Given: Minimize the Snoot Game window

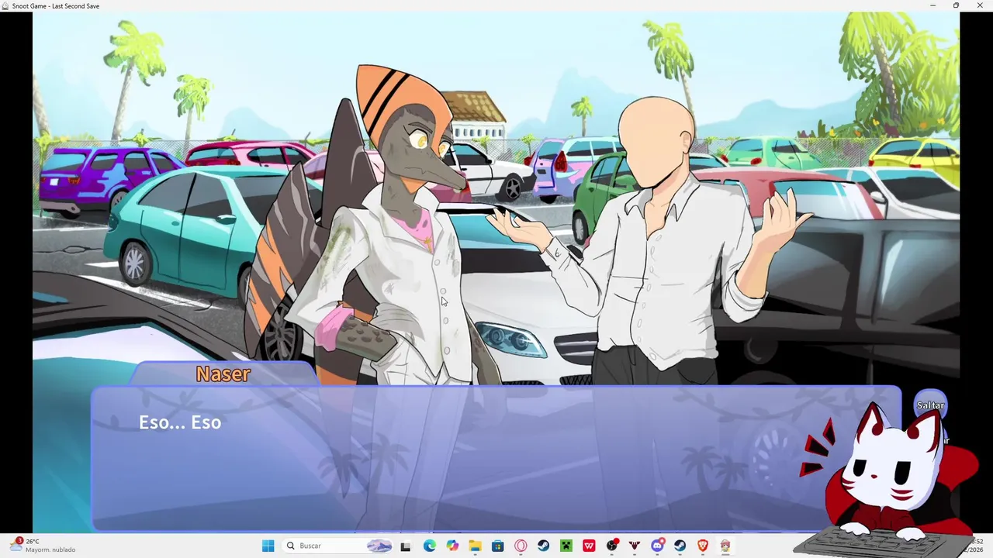Looking at the screenshot, I should 932,5.
